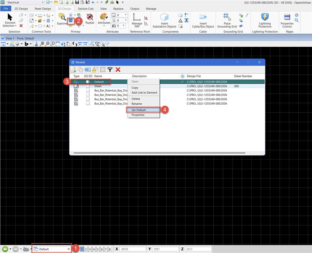Create a new model in the Models dialog
This screenshot has width=312, height=253.
(73, 69)
